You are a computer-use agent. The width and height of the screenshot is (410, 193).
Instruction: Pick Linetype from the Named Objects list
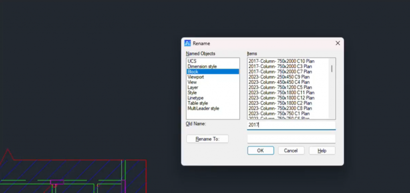196,98
